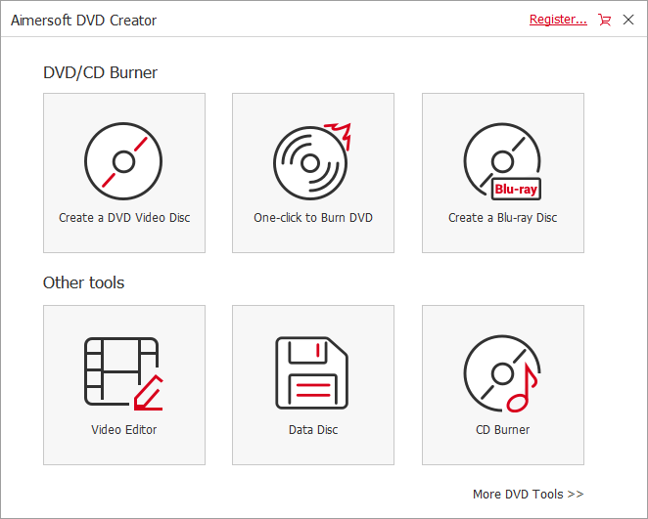Select the Create a Blu-ray Disc icon
Image resolution: width=648 pixels, height=519 pixels.
coord(502,161)
